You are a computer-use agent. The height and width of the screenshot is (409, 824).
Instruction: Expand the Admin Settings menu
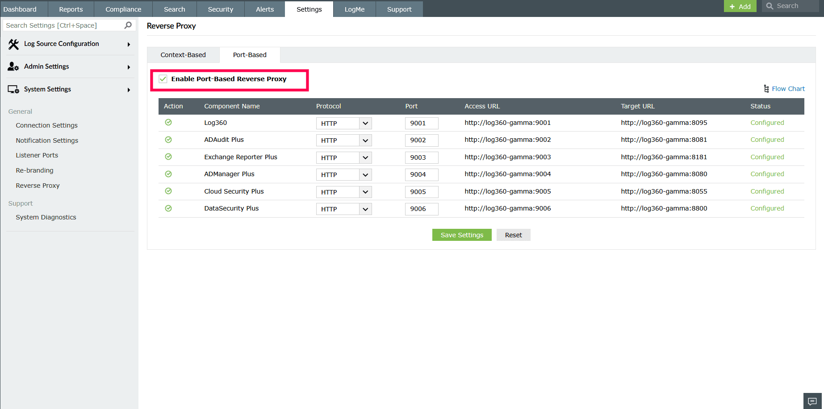[129, 67]
